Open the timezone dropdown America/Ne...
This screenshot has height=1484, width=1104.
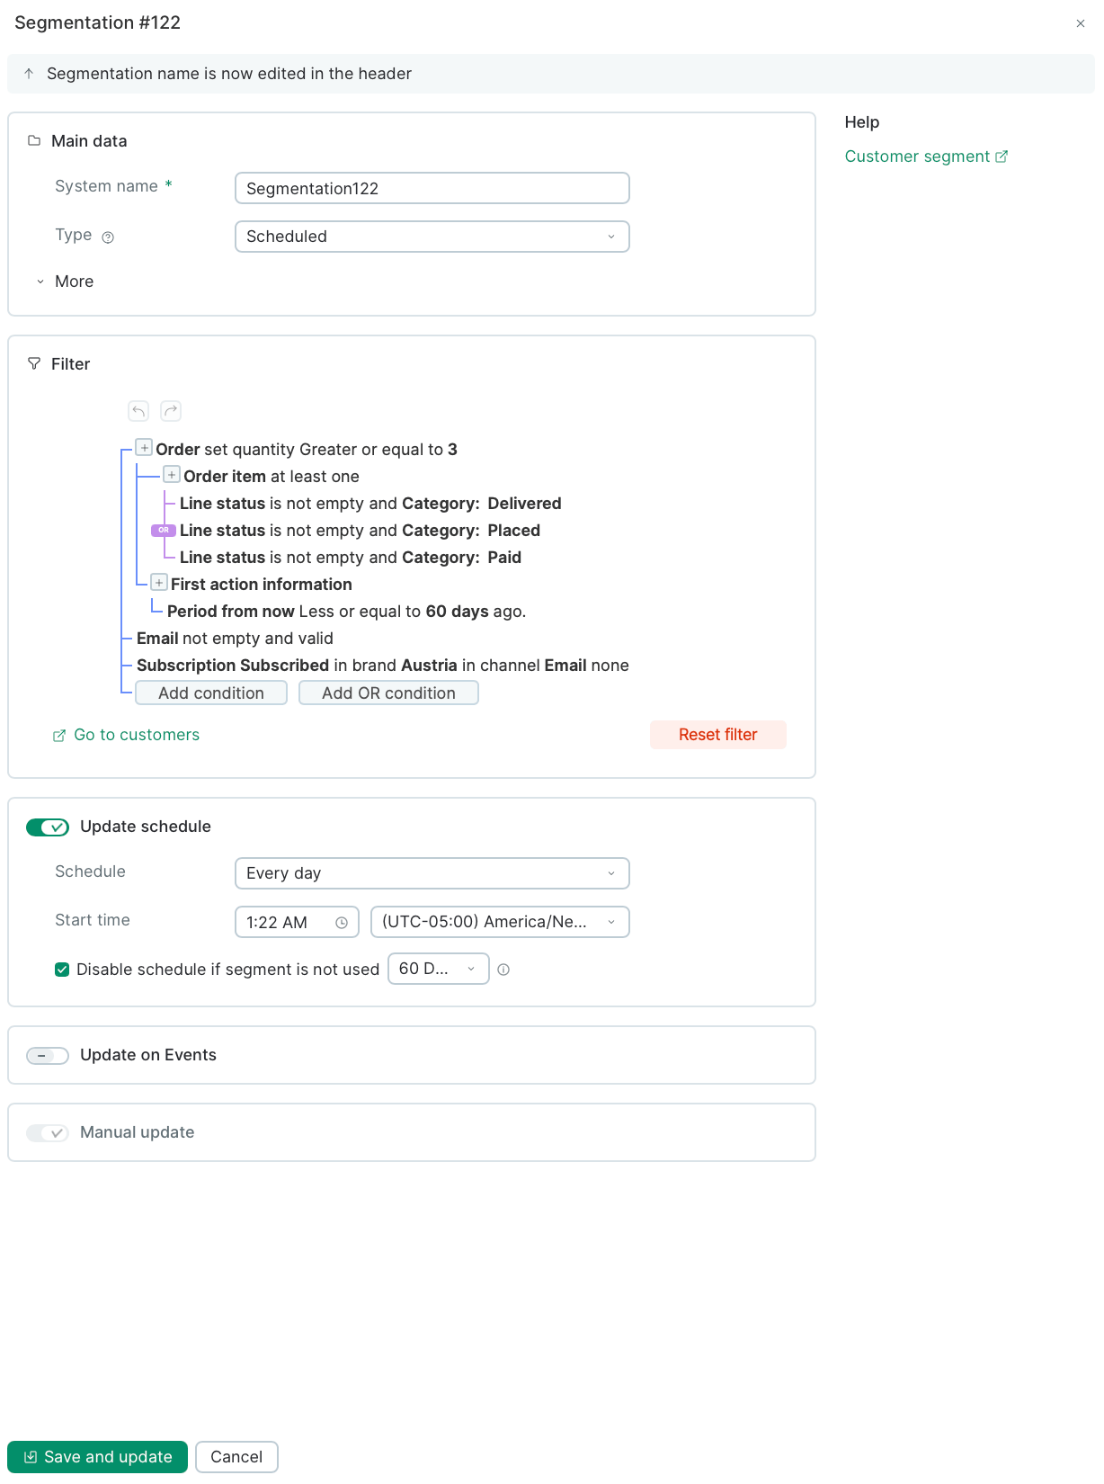(x=500, y=922)
